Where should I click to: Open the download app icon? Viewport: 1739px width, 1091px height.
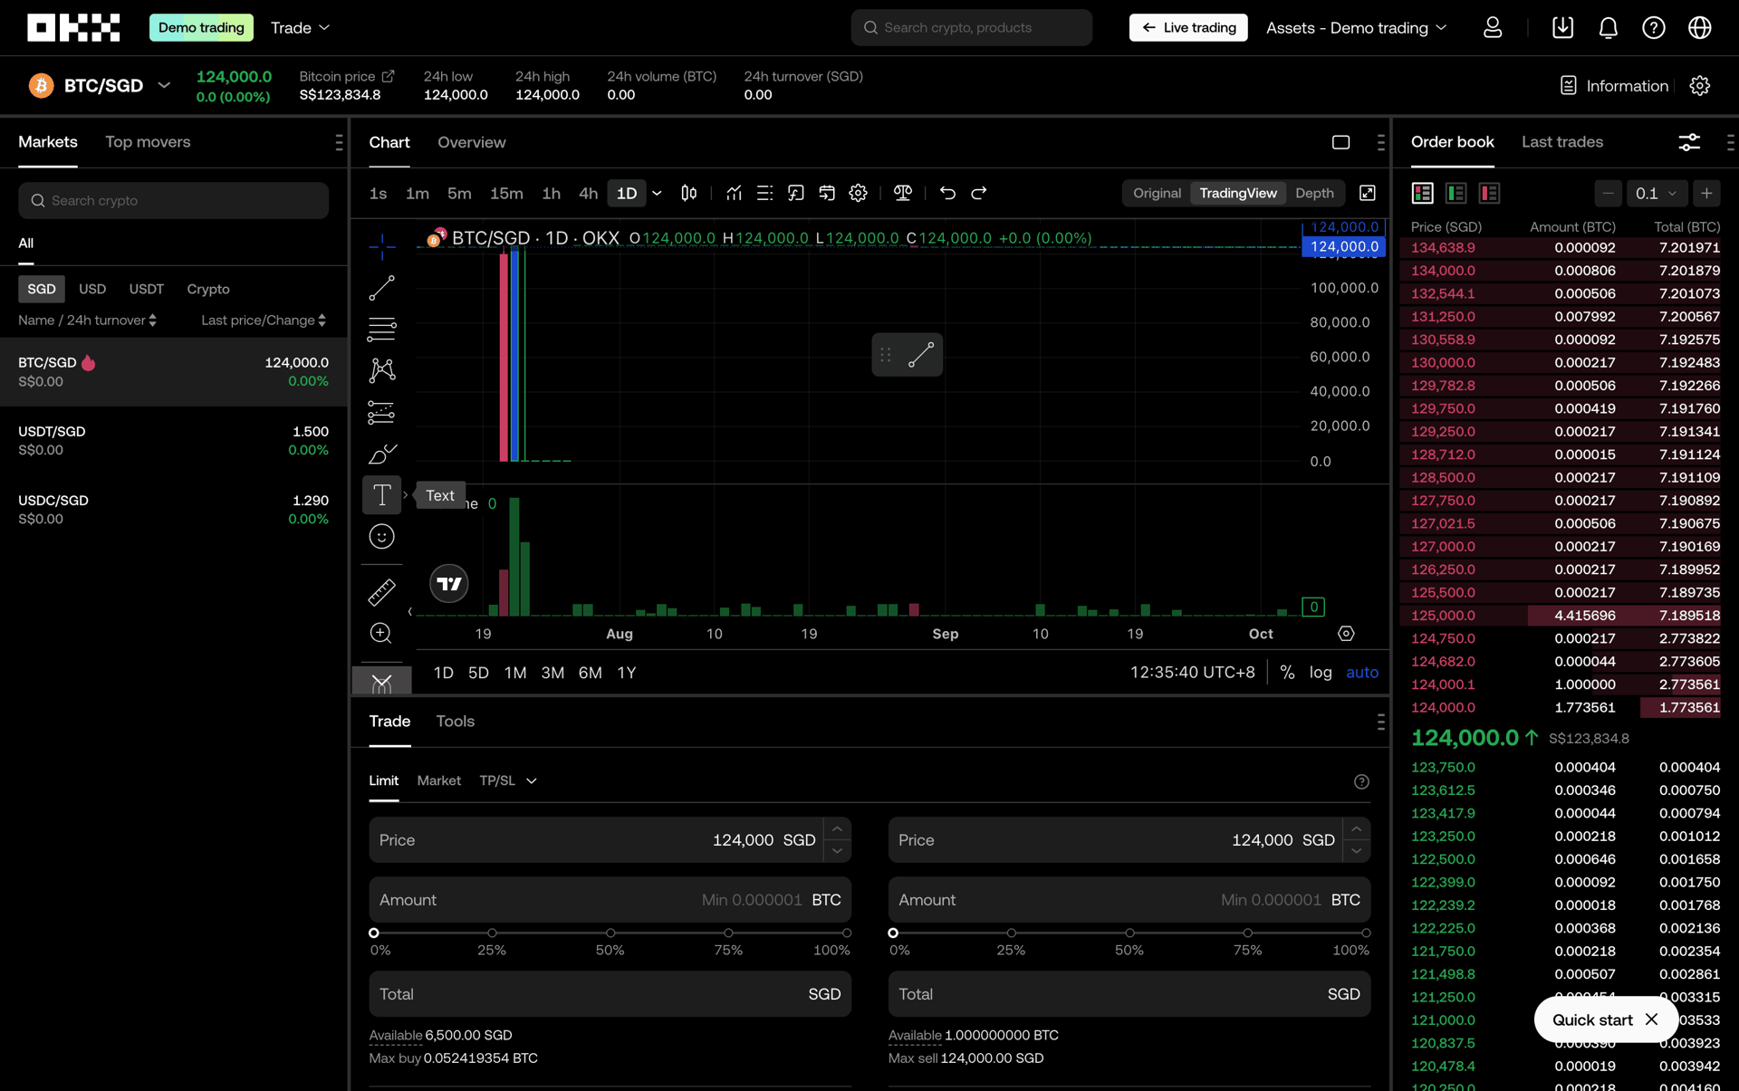pyautogui.click(x=1562, y=28)
